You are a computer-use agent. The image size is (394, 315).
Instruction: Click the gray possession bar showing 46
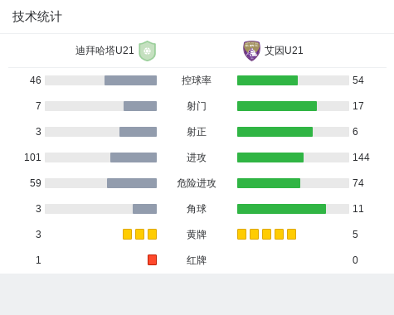click(x=130, y=80)
